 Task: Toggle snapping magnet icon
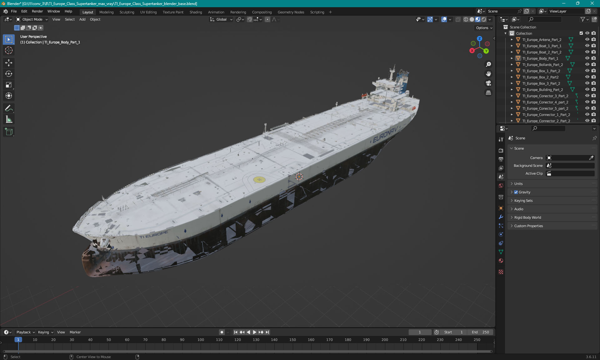click(250, 19)
